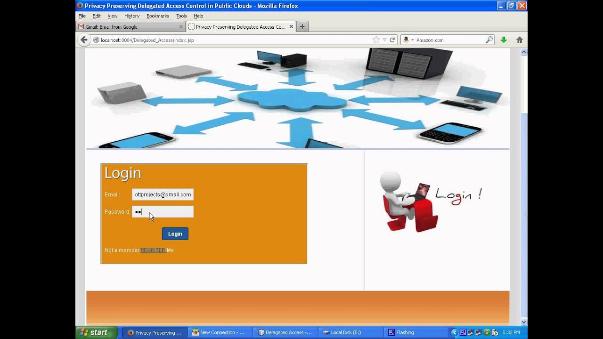
Task: Close the Gmail tab
Action: pos(181,27)
